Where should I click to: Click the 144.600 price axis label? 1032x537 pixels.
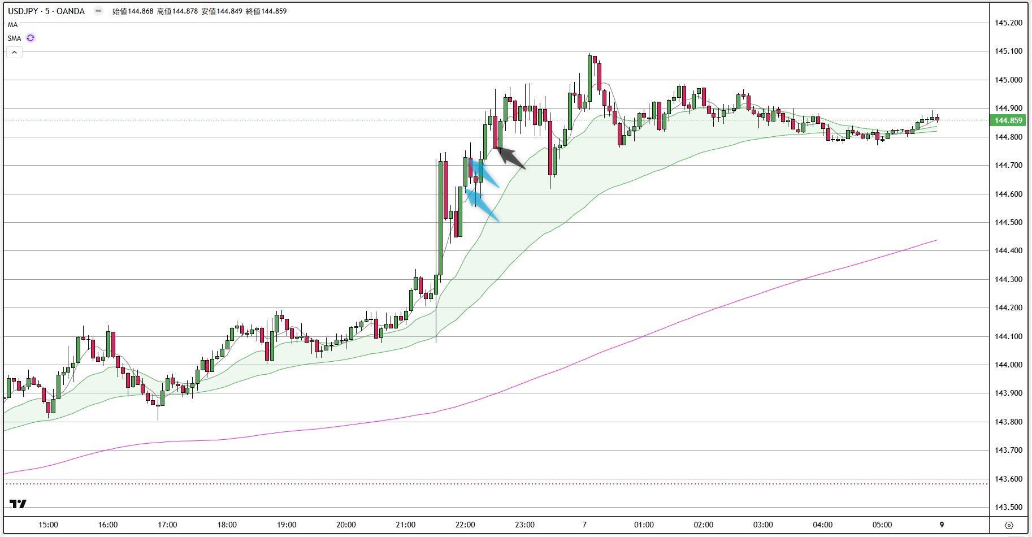click(1008, 194)
